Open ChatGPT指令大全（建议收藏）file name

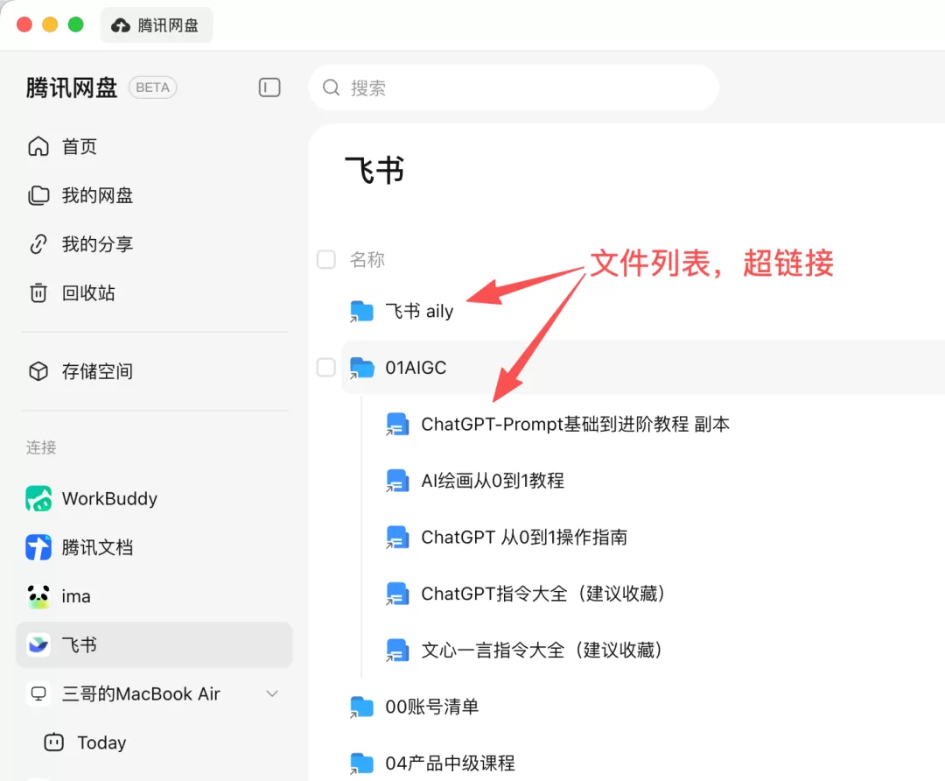(545, 594)
